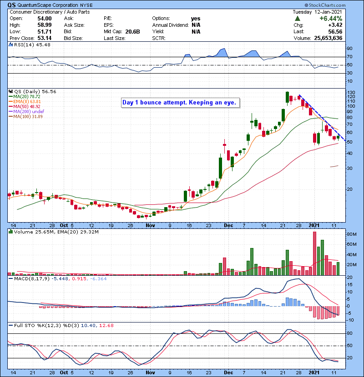Viewport: 364px width, 377px height.
Task: Click the Oct label on price chart axis
Action: coord(64,226)
